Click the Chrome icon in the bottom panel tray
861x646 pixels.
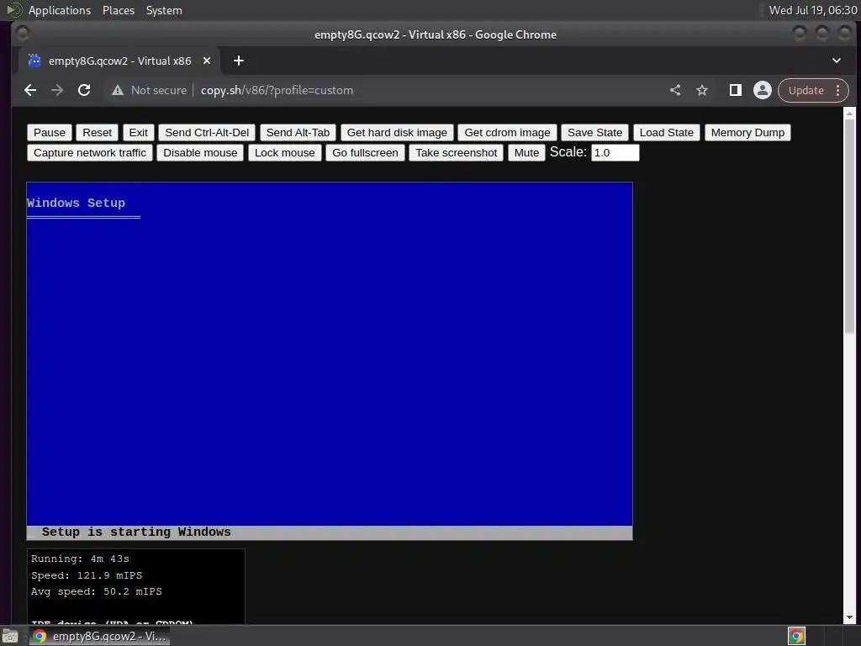pyautogui.click(x=796, y=636)
